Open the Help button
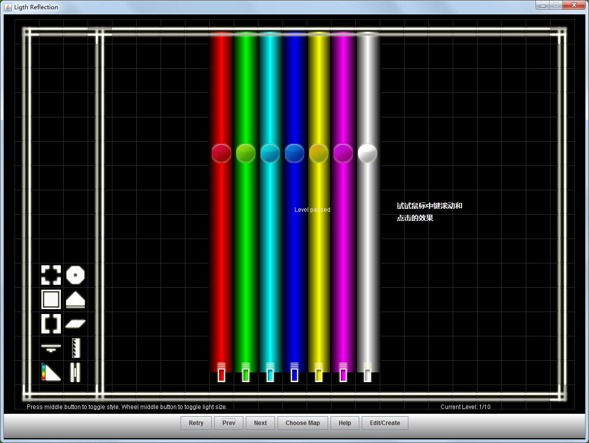The width and height of the screenshot is (589, 443). tap(345, 423)
